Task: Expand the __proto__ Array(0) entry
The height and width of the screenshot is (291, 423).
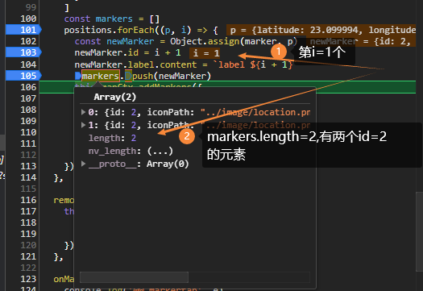Action: point(83,164)
